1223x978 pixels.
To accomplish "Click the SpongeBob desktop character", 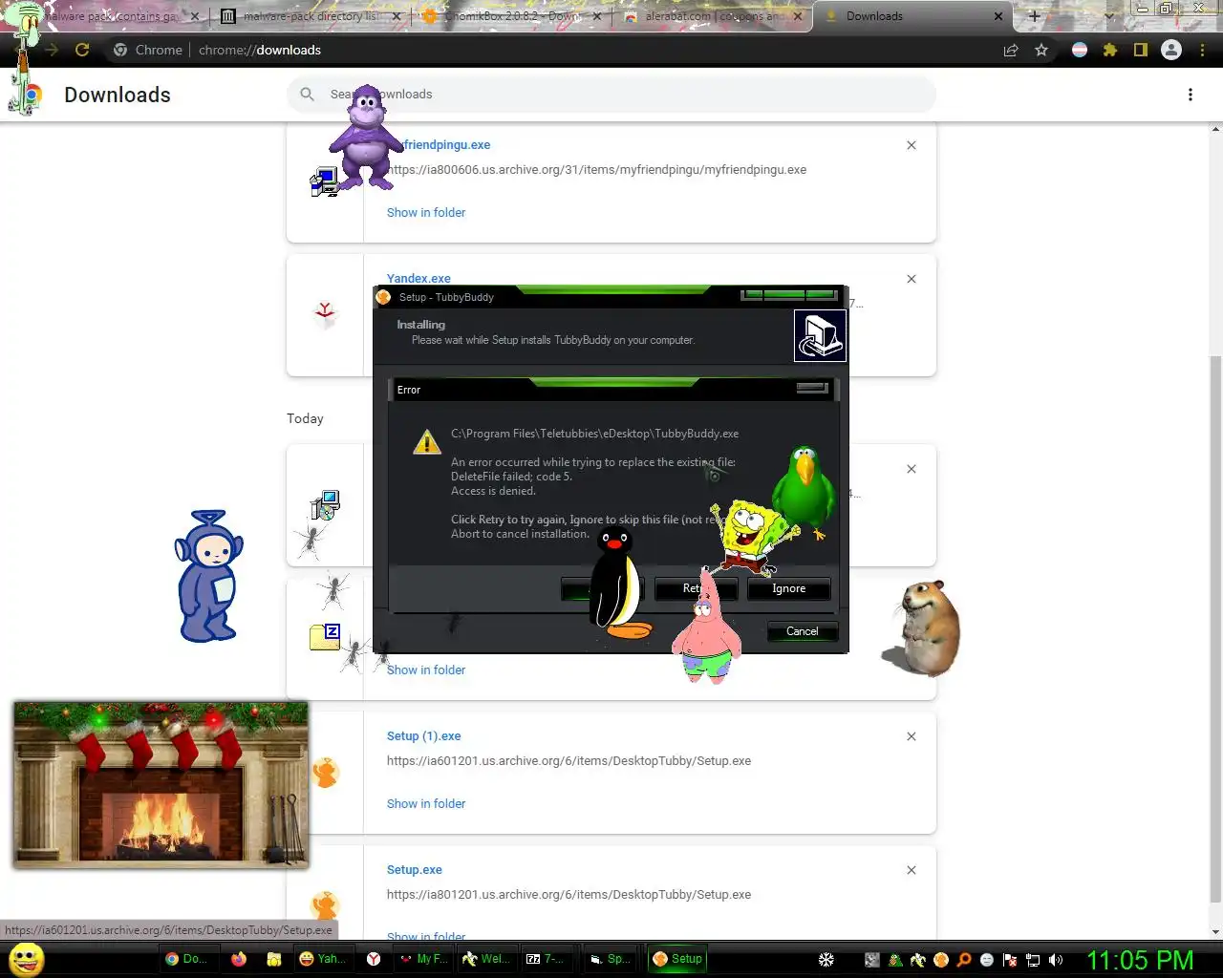I will click(753, 536).
